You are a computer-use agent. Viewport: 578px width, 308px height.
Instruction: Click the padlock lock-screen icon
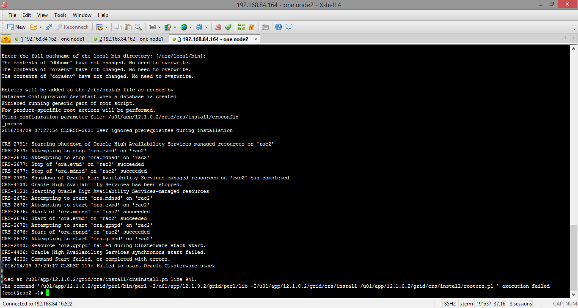[252, 27]
